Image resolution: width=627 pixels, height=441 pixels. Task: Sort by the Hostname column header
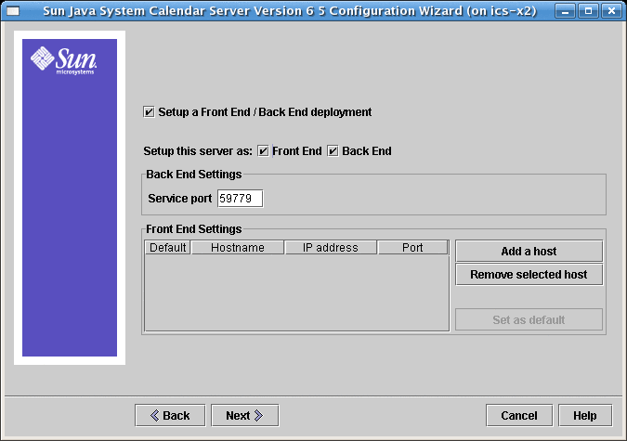point(238,248)
